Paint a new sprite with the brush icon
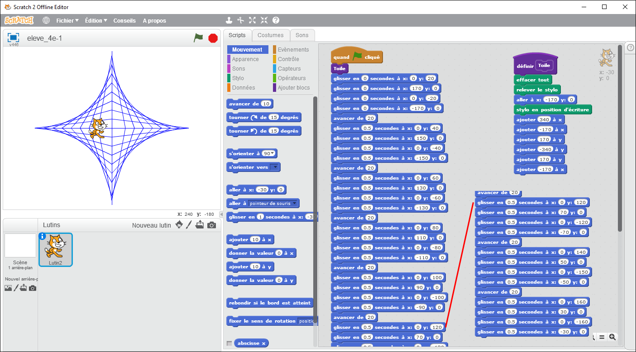This screenshot has width=636, height=352. pos(189,225)
